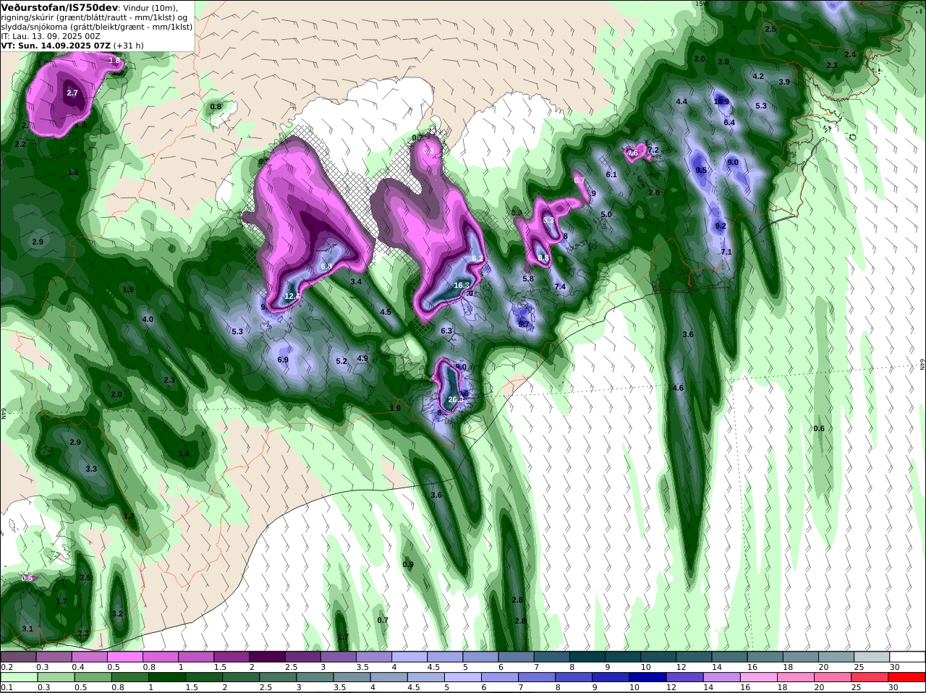This screenshot has height=693, width=926.
Task: Click the 6.4 precipitation value on the map
Action: click(x=729, y=123)
